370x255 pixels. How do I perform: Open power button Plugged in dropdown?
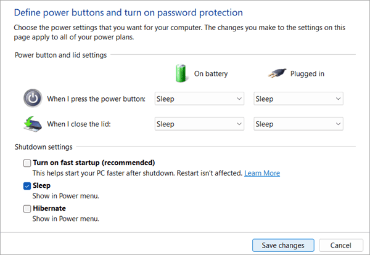pos(298,99)
